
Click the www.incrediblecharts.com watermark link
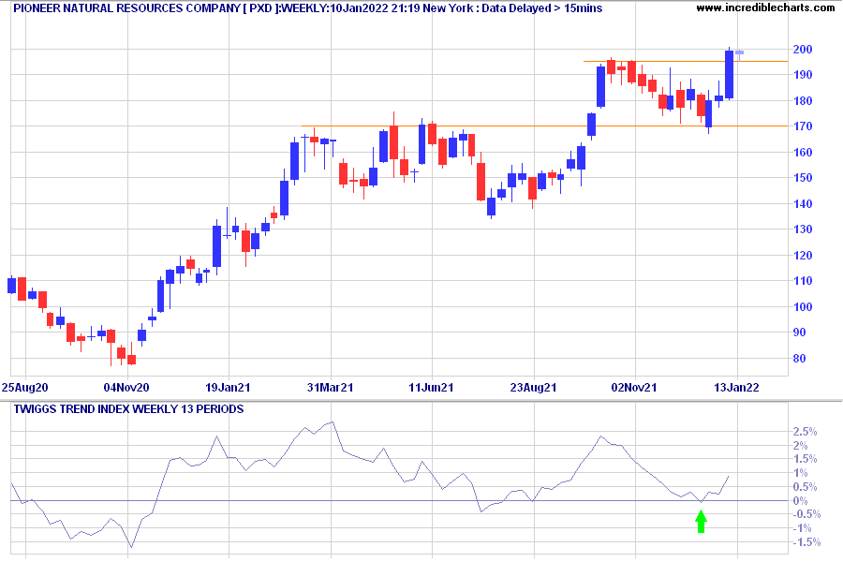(x=765, y=8)
